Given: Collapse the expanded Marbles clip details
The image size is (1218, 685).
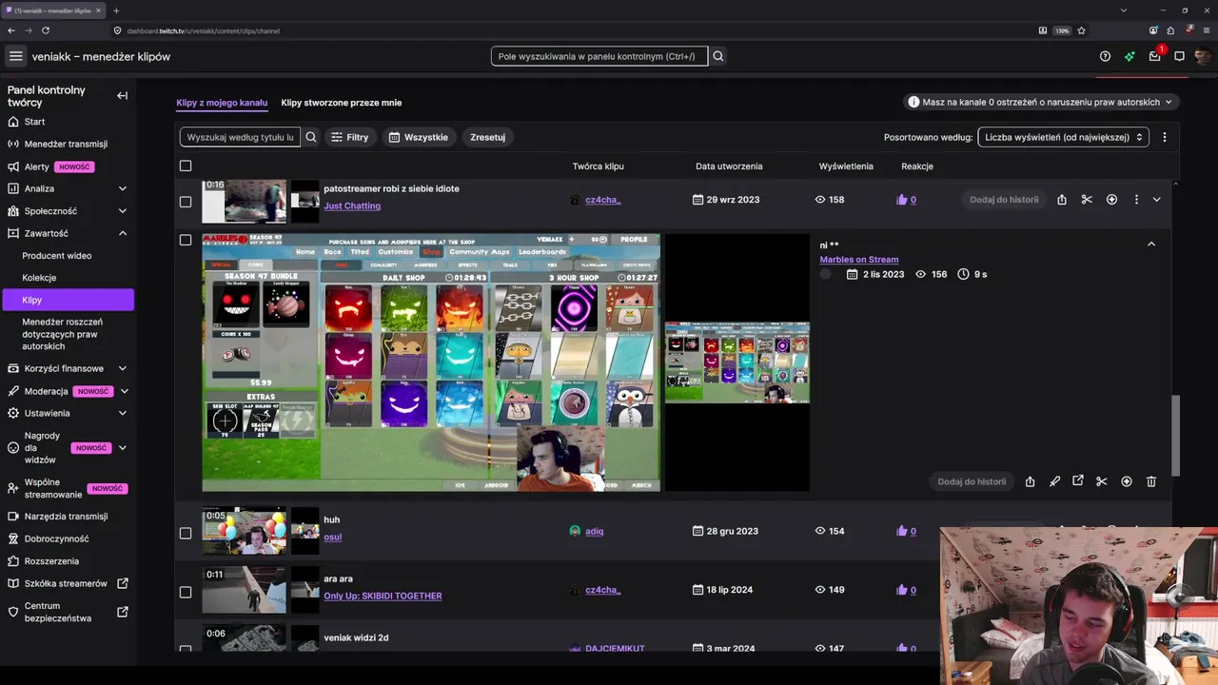Looking at the screenshot, I should 1151,245.
